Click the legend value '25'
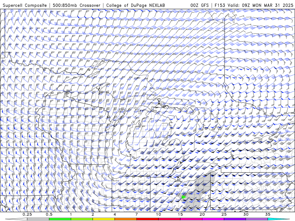Viewport: 295px width, 221px height. tap(224, 214)
